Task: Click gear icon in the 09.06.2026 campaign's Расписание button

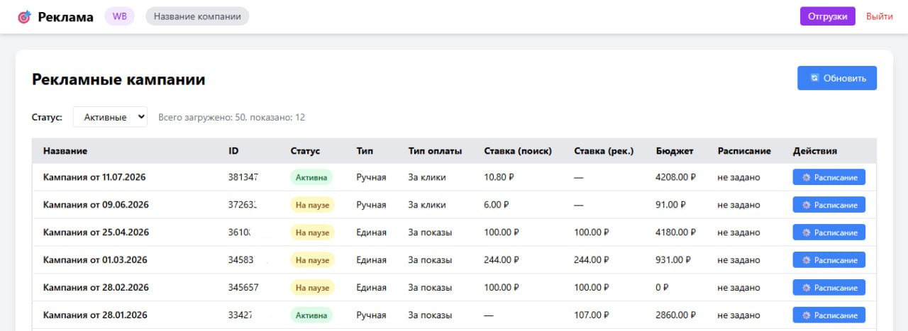Action: pos(806,205)
